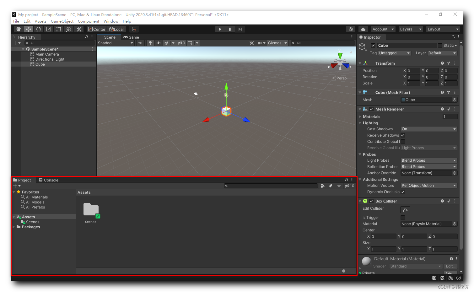The height and width of the screenshot is (292, 474).
Task: Select the Hand tool in toolbar
Action: (19, 29)
